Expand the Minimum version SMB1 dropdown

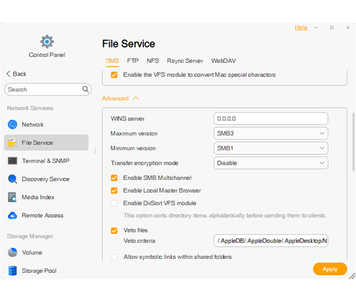[270, 148]
